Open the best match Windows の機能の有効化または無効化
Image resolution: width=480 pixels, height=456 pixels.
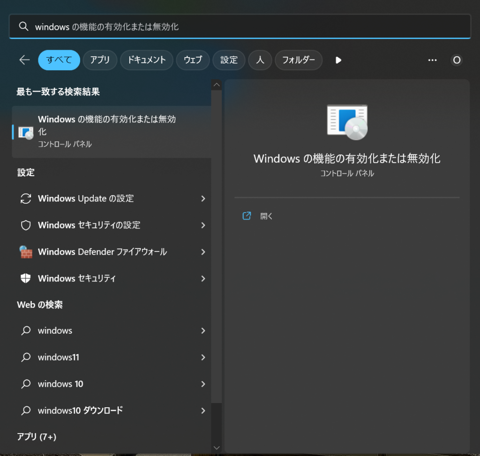[112, 132]
